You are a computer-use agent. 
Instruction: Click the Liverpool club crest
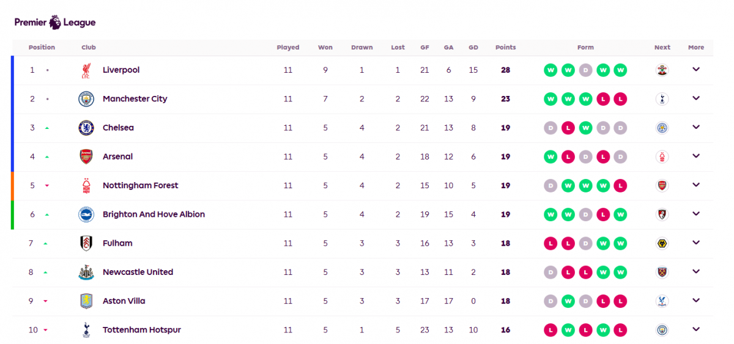[86, 70]
